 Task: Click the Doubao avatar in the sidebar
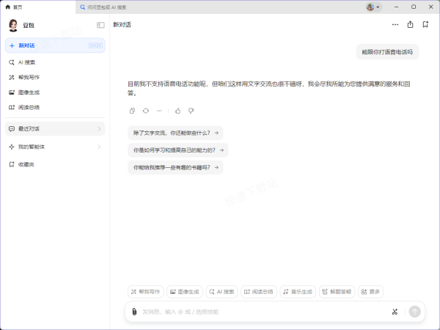pos(13,25)
